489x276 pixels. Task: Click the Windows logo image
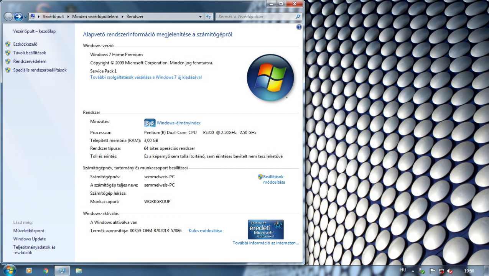pos(270,77)
